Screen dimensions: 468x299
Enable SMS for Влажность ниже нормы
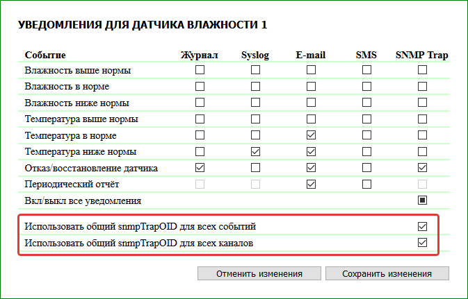[366, 103]
